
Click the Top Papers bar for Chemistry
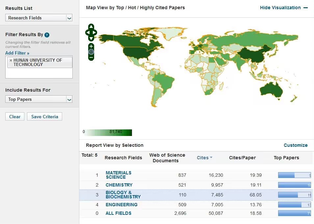[294, 185]
